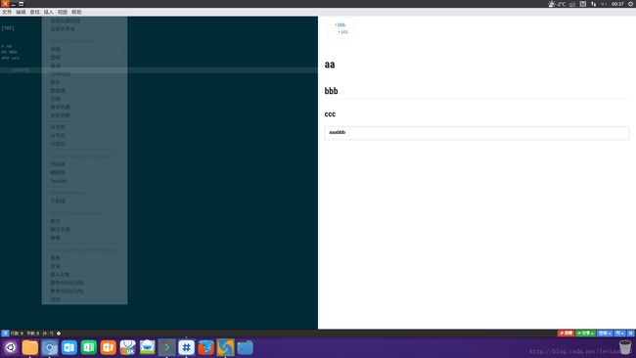Choose TaskList in the insert menu
This screenshot has width=636, height=358.
tap(84, 181)
